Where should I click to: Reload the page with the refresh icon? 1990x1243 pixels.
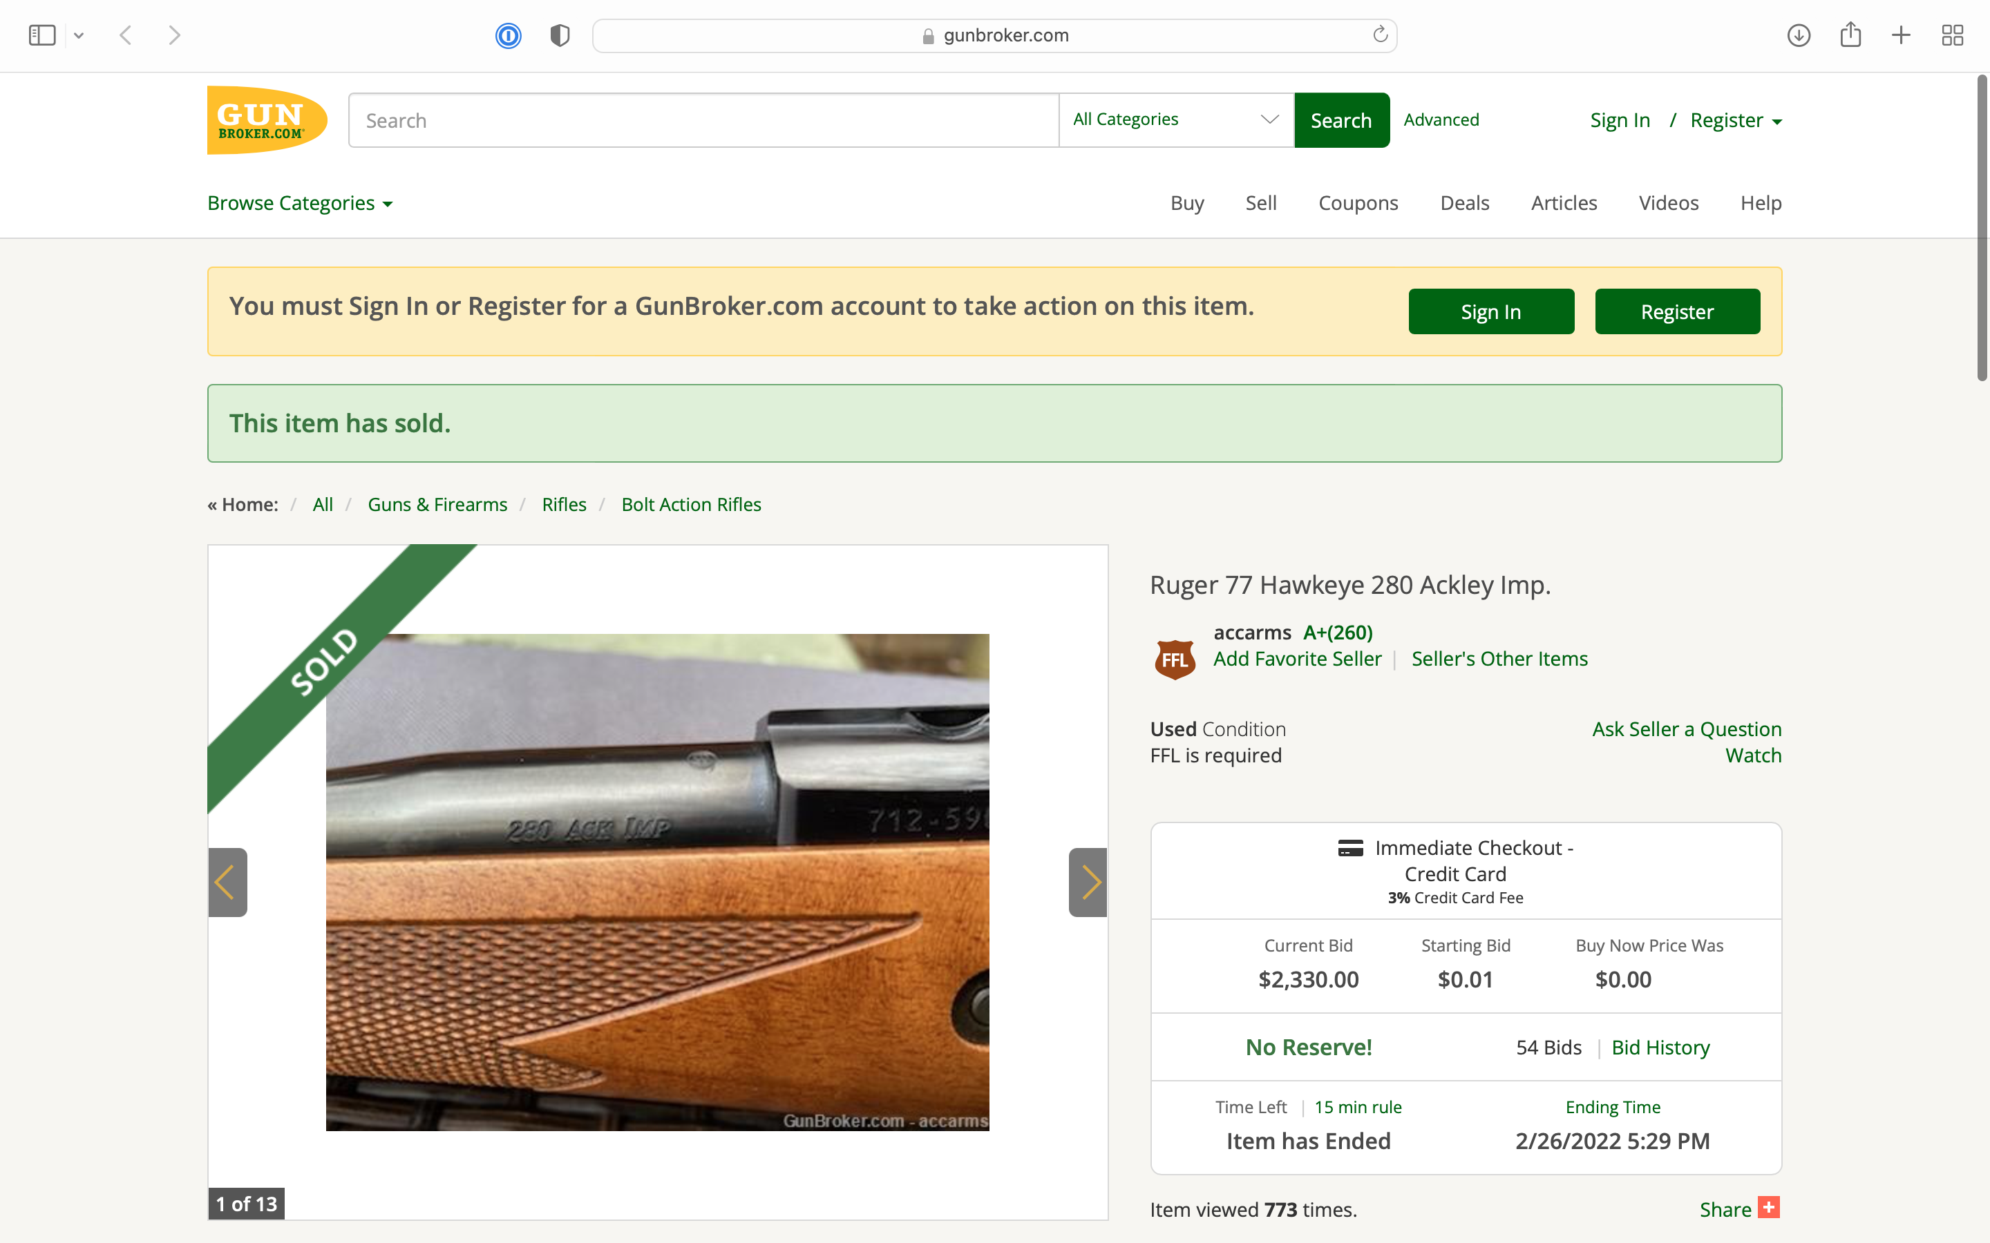1380,35
